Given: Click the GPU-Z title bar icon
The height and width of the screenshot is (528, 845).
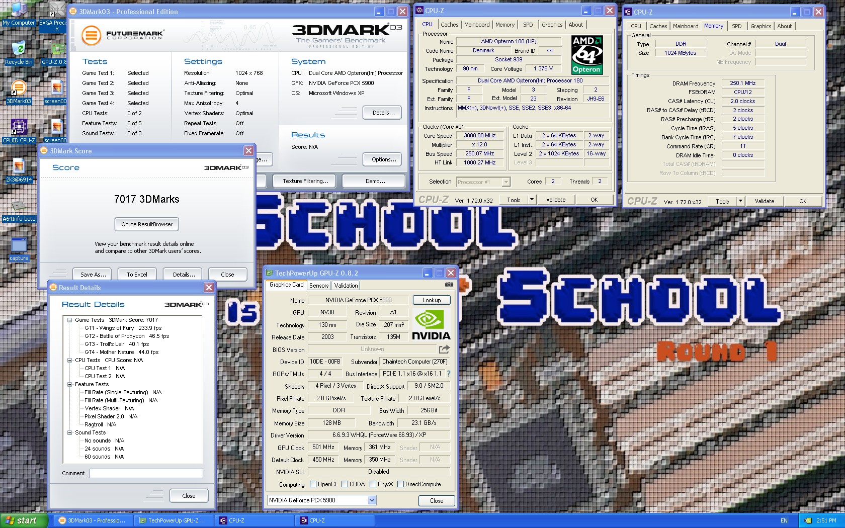Looking at the screenshot, I should coord(269,273).
